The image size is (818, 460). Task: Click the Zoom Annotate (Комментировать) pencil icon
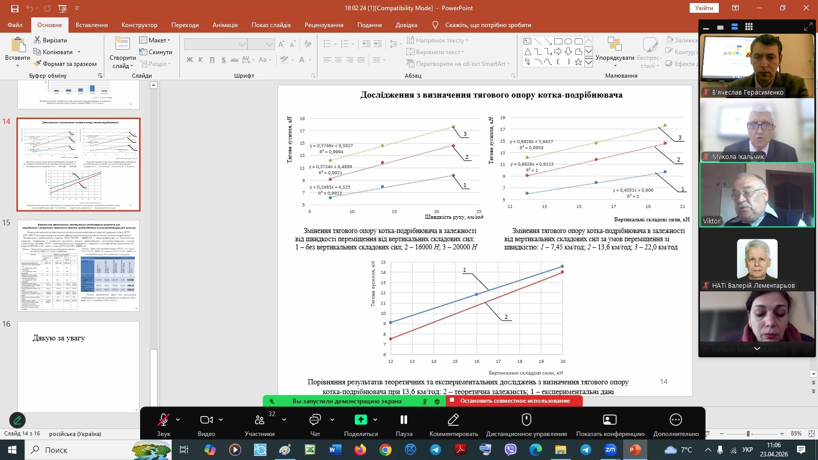(x=453, y=420)
